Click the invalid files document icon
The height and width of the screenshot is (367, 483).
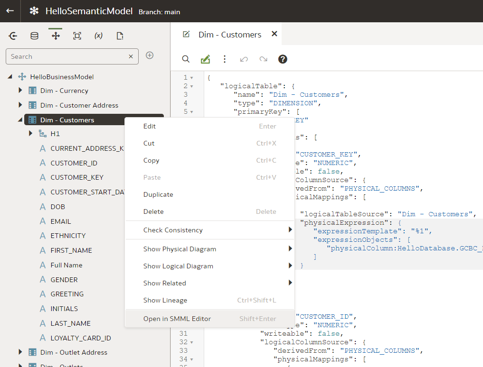click(x=120, y=36)
